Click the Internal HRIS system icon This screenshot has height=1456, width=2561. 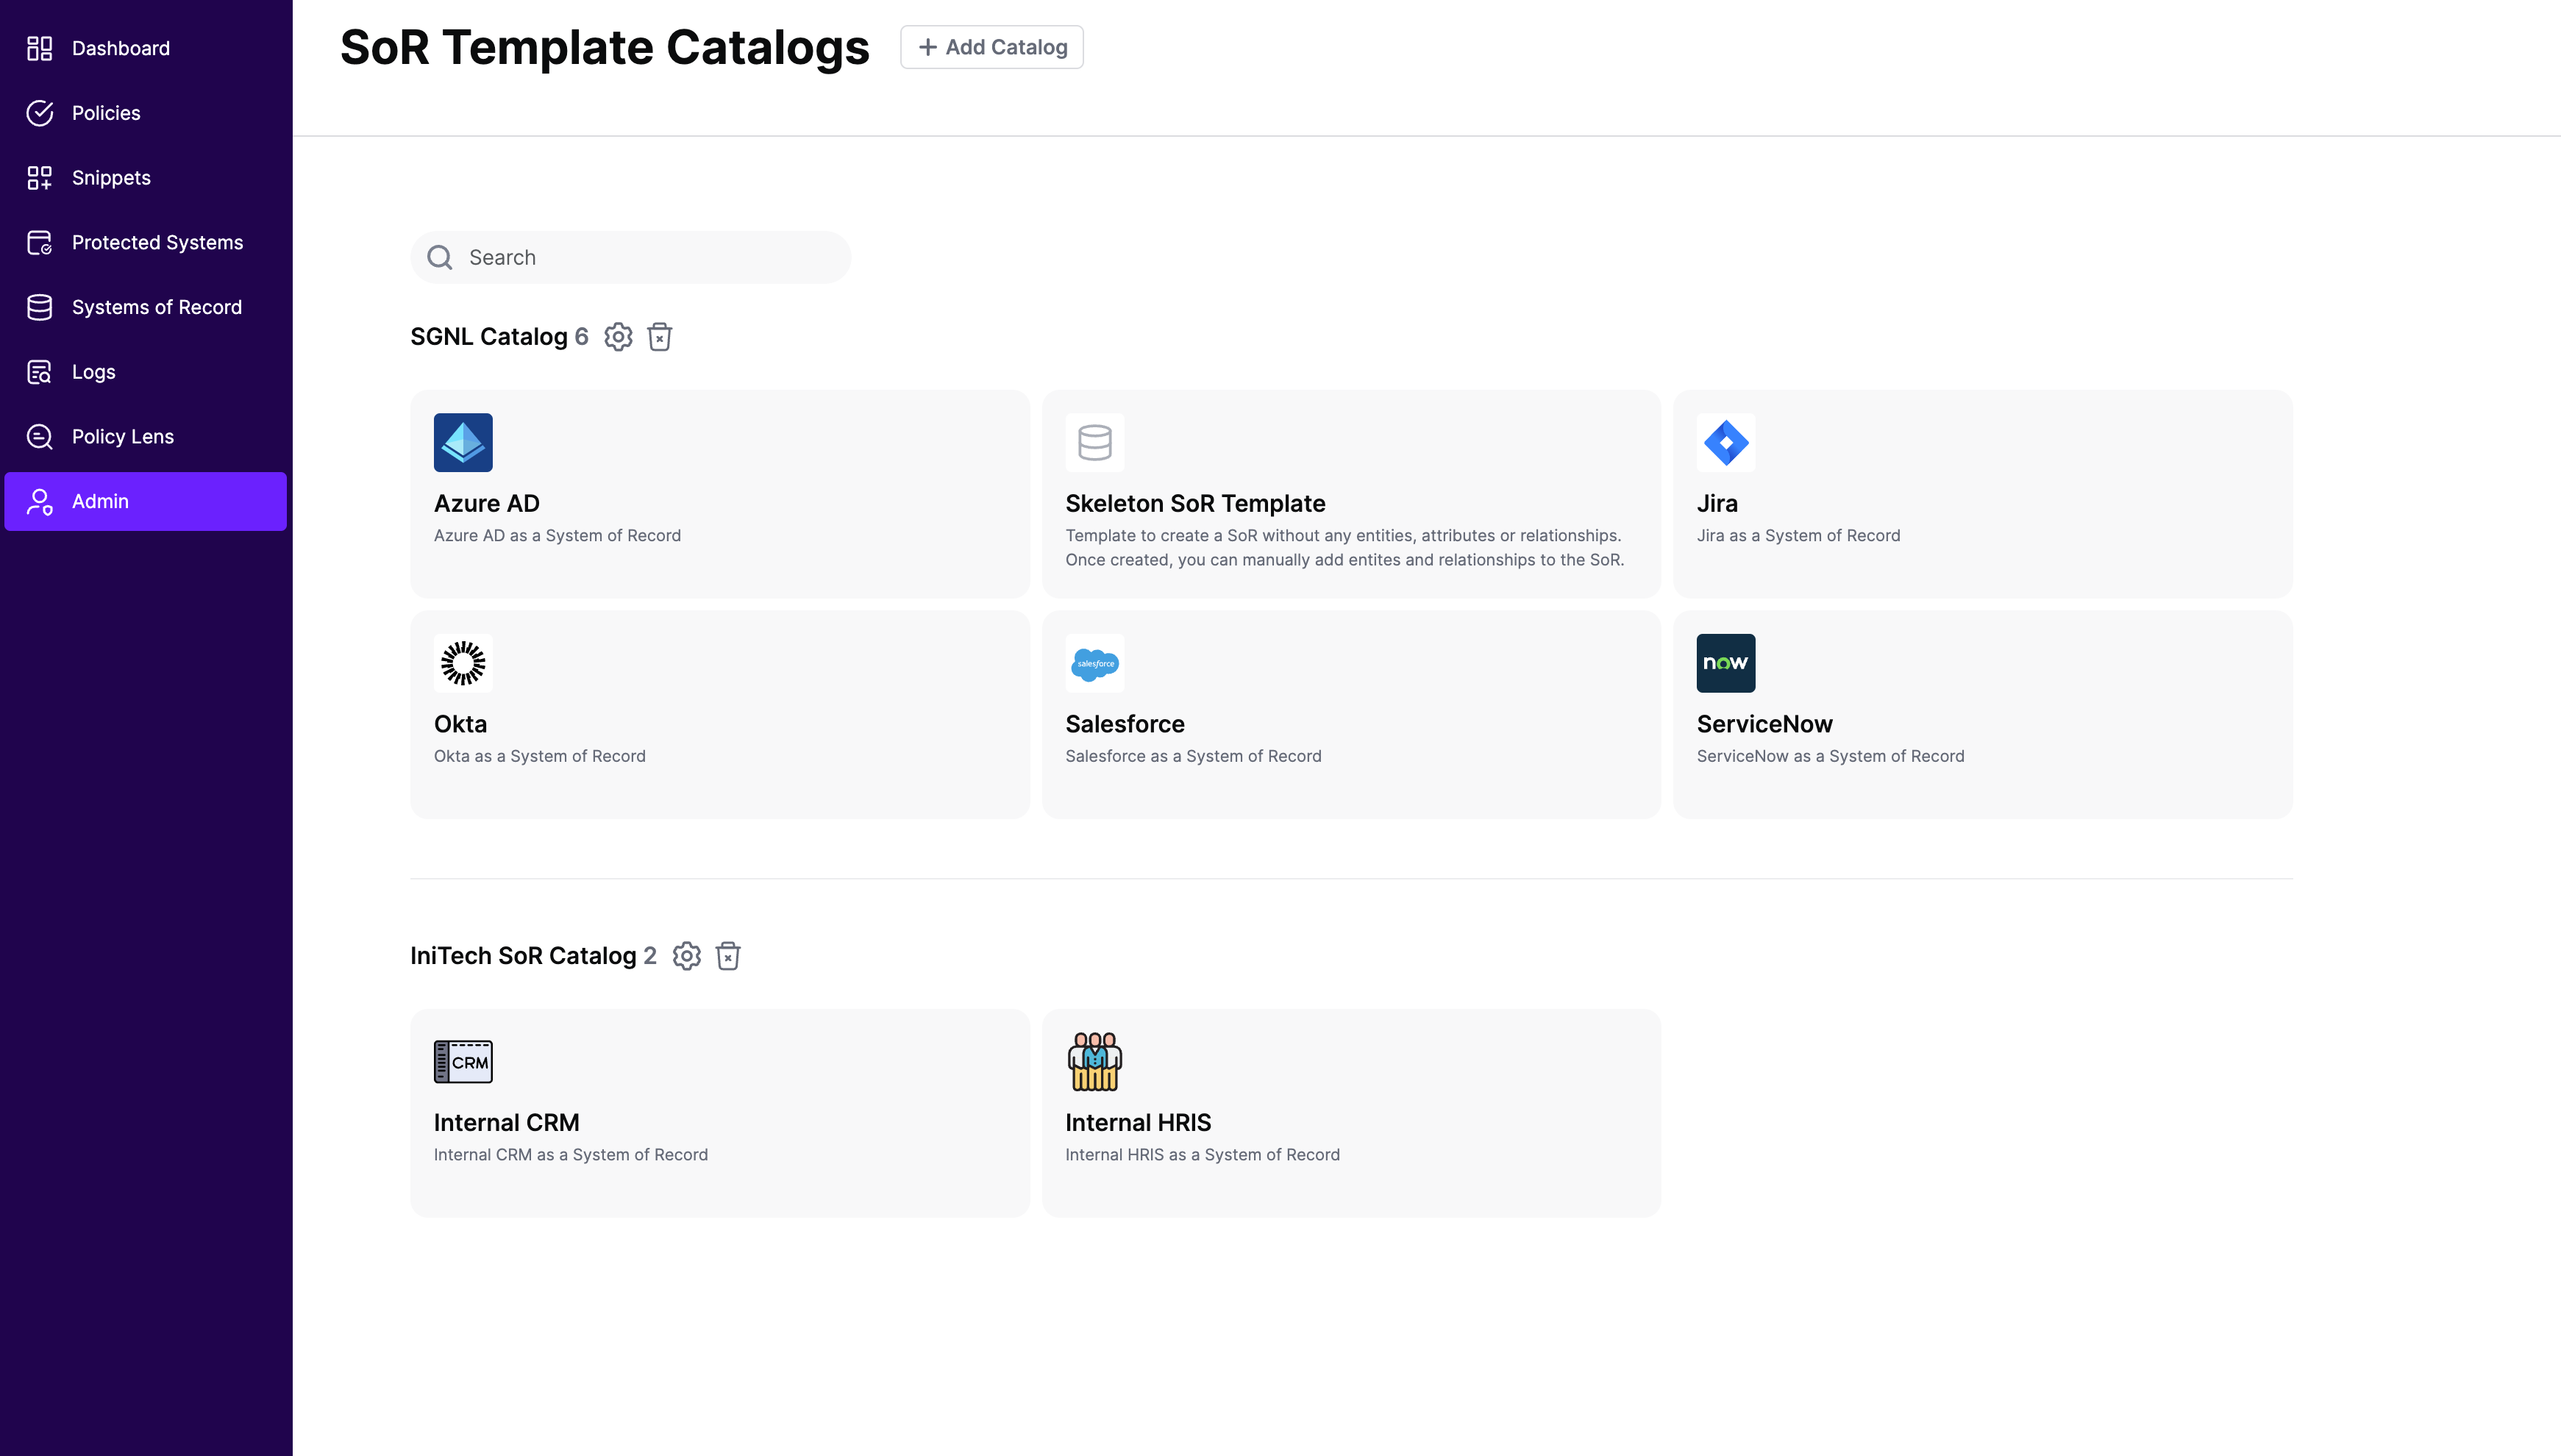1094,1060
